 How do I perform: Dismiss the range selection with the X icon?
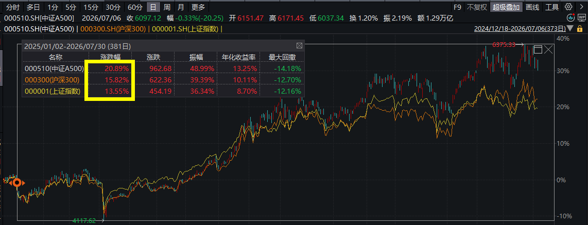549,49
